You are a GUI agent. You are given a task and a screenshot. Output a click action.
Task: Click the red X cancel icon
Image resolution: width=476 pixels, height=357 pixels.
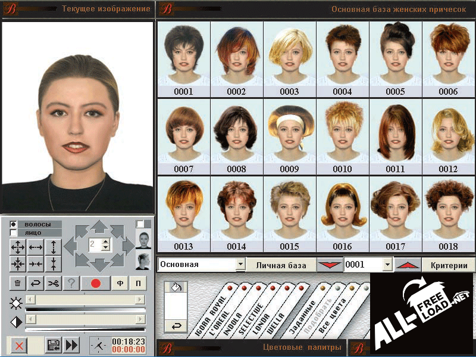18,345
